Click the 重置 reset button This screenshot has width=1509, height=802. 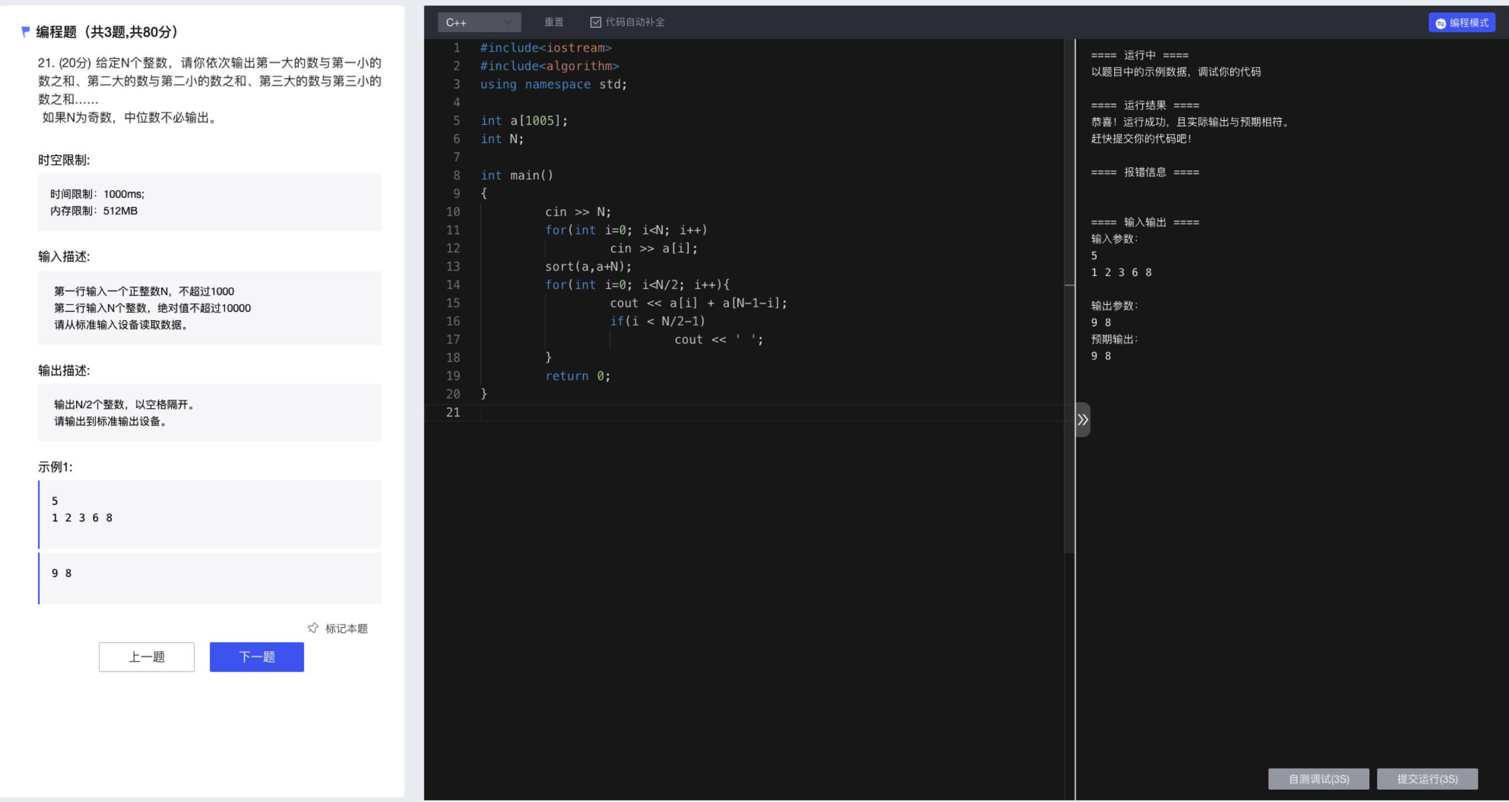point(554,22)
